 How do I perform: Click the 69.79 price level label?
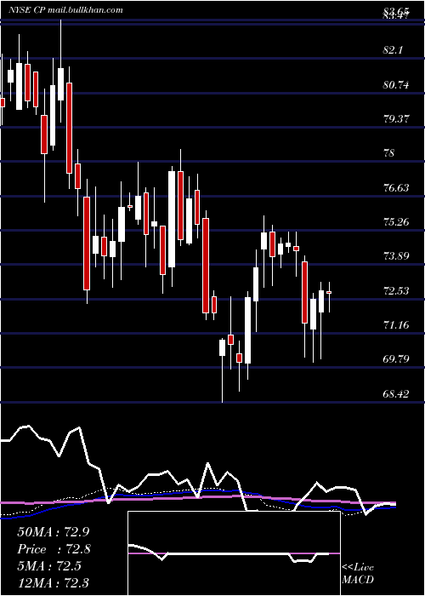[396, 359]
